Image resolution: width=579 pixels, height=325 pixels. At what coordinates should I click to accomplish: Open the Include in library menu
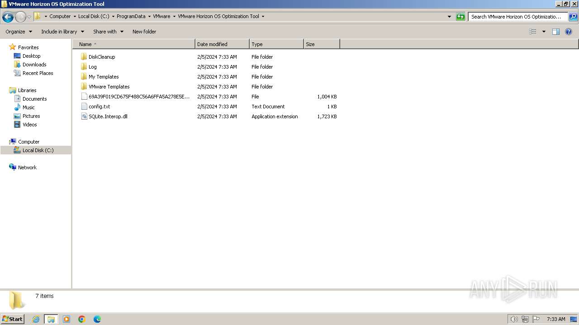point(62,32)
